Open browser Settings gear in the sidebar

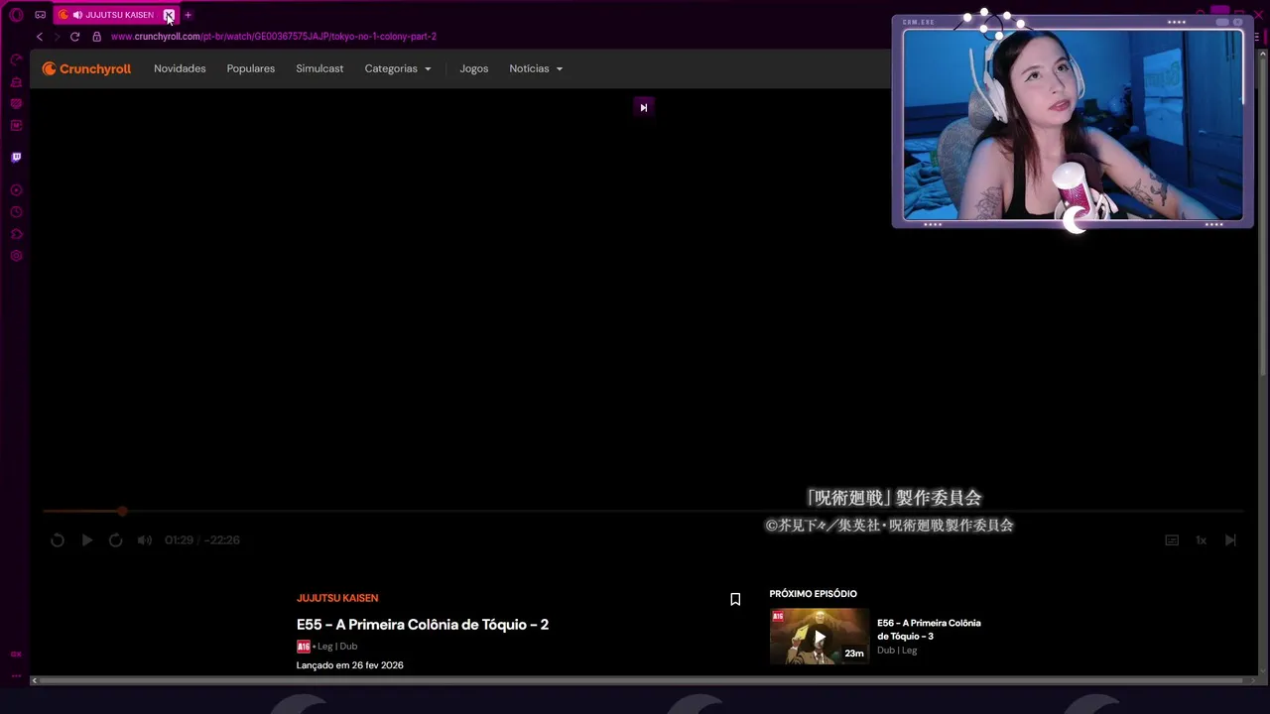pos(16,256)
